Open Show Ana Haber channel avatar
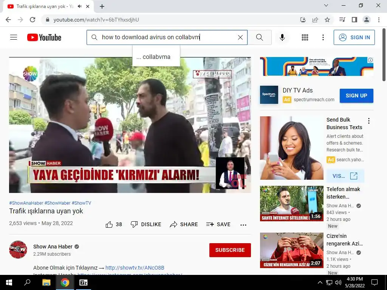This screenshot has height=290, width=387. [18, 250]
